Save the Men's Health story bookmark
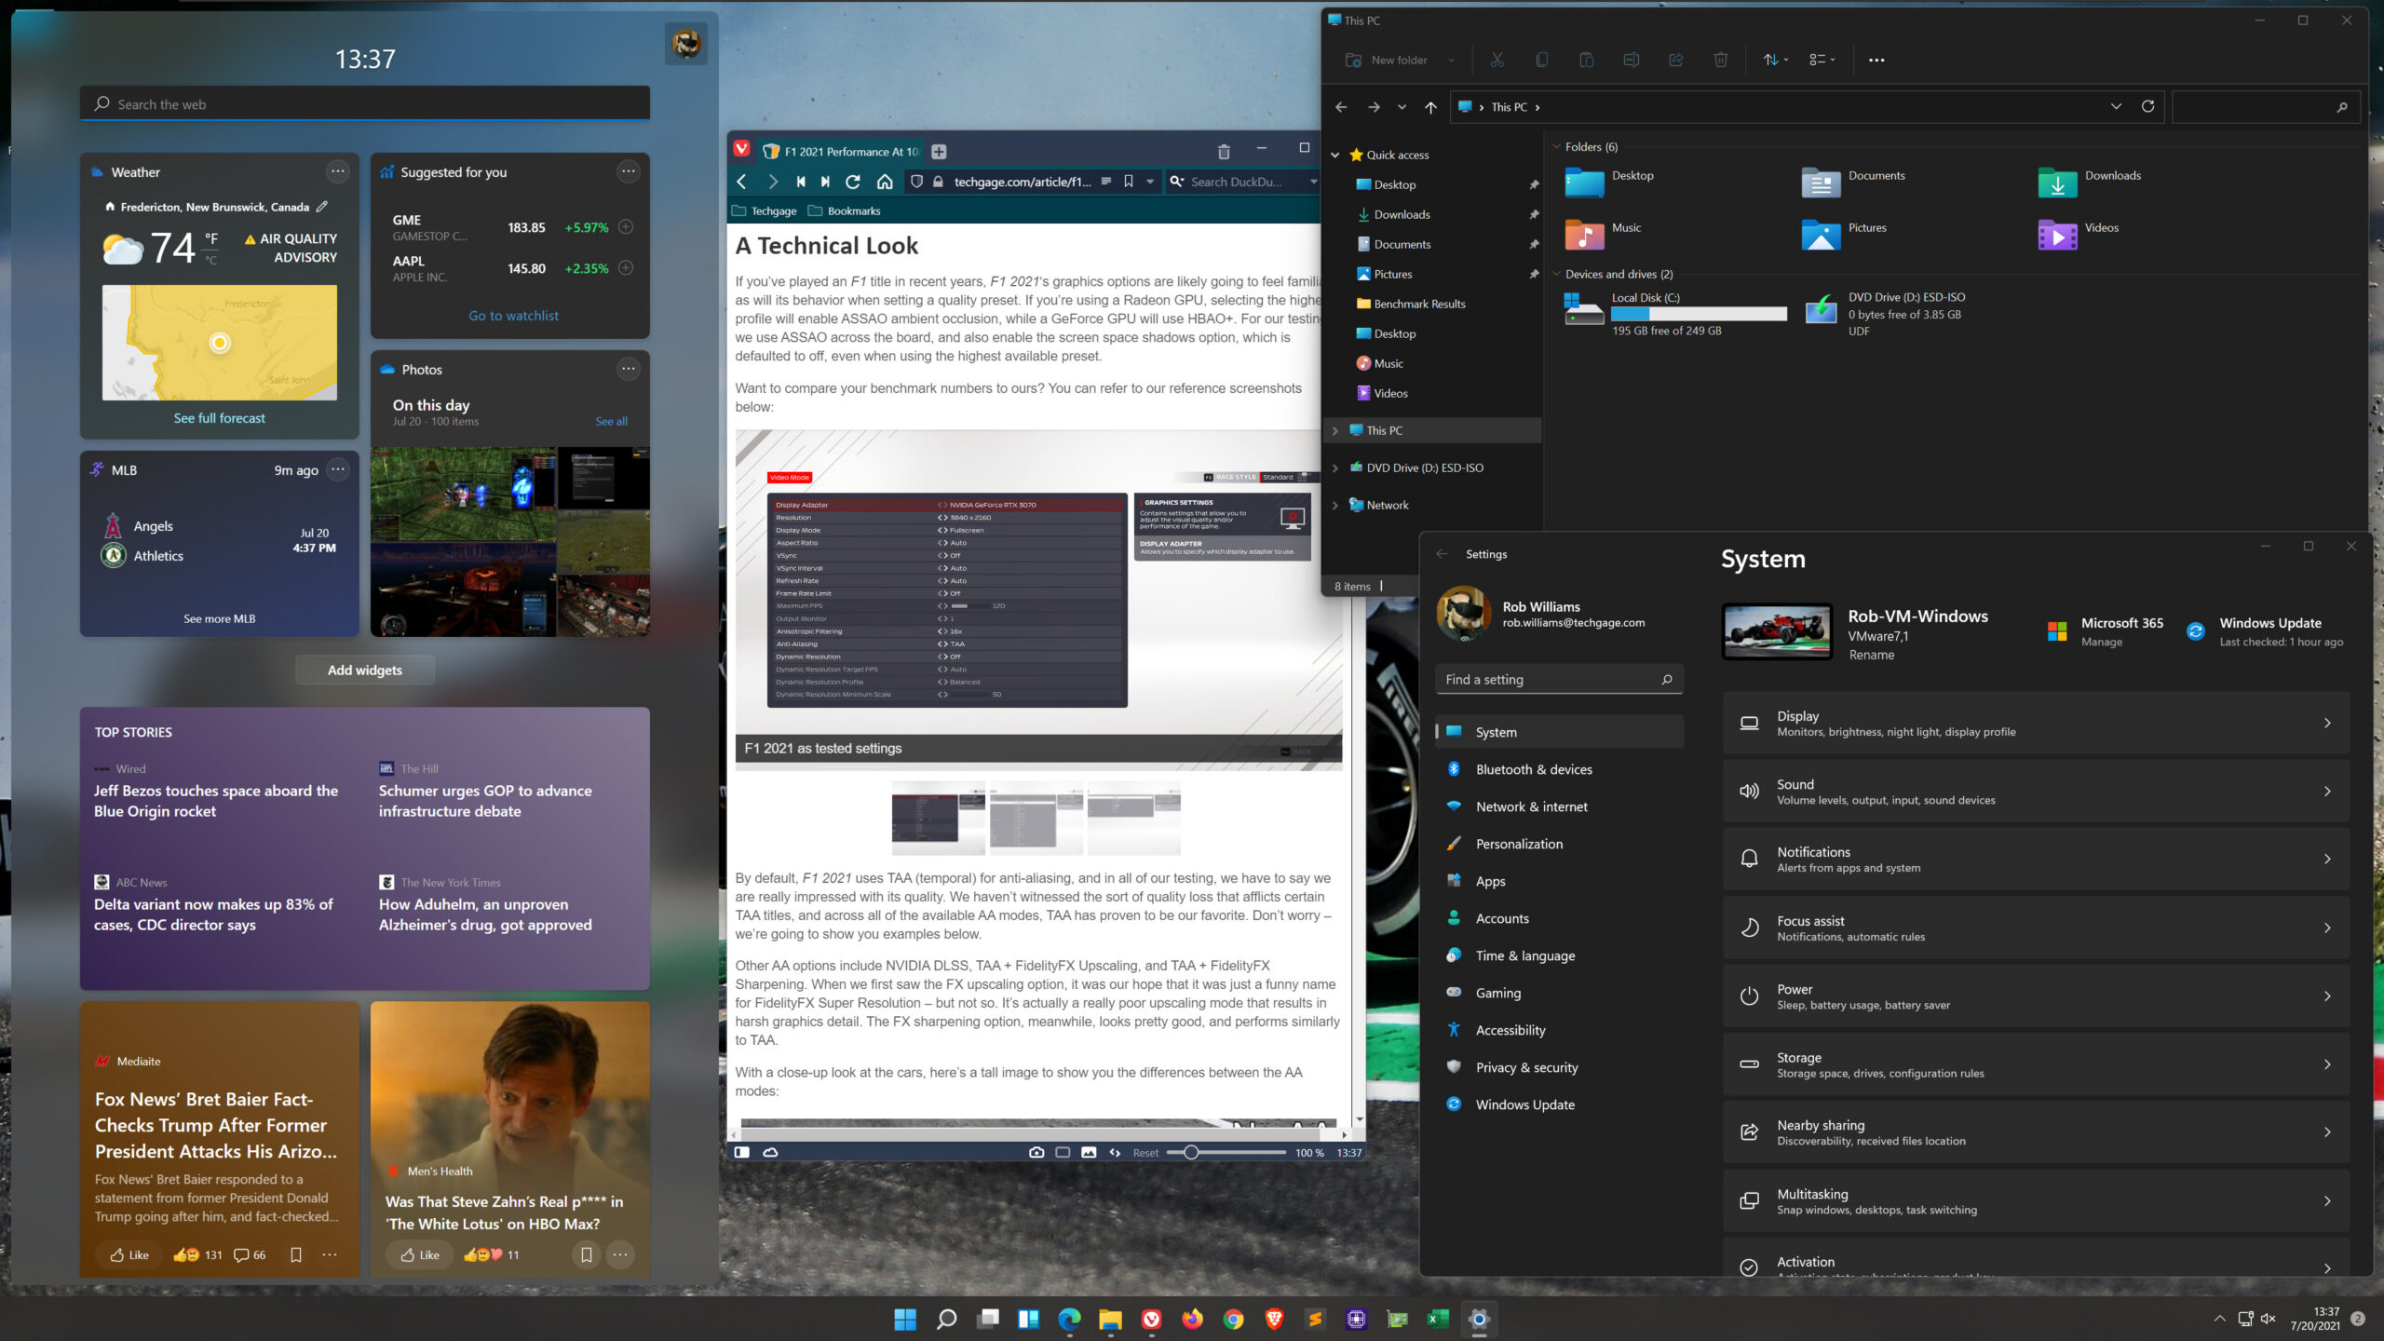This screenshot has width=2384, height=1341. click(x=586, y=1255)
